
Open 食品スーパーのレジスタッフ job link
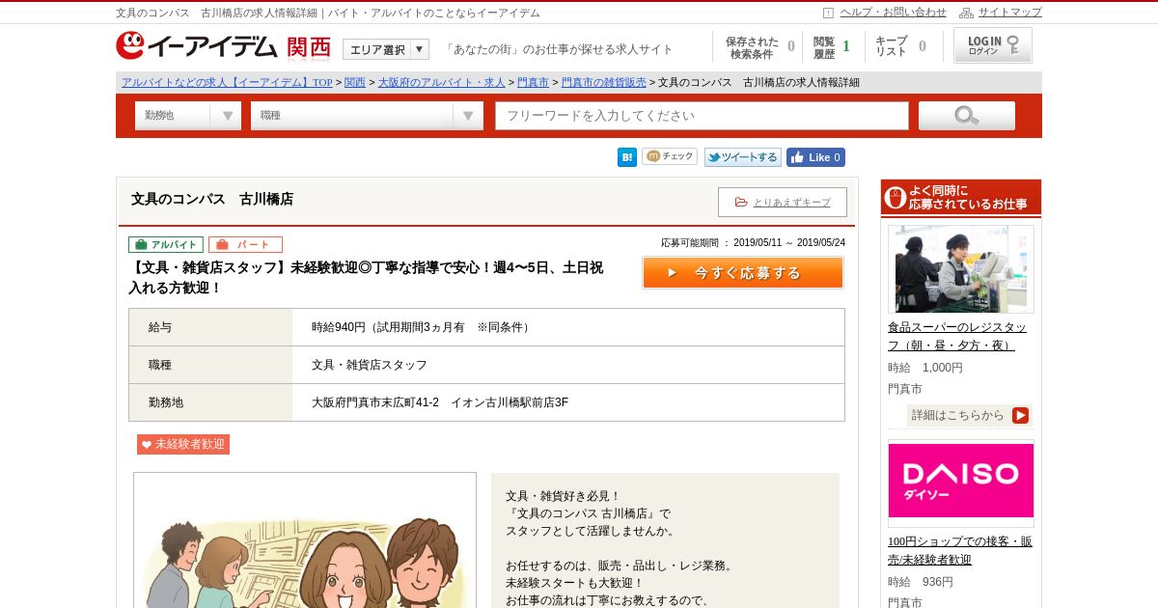click(x=957, y=336)
